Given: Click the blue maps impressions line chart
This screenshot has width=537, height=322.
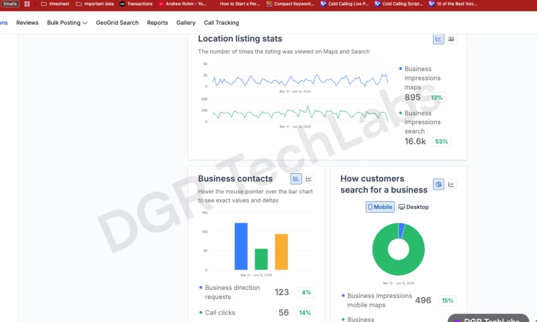Looking at the screenshot, I should [x=300, y=80].
